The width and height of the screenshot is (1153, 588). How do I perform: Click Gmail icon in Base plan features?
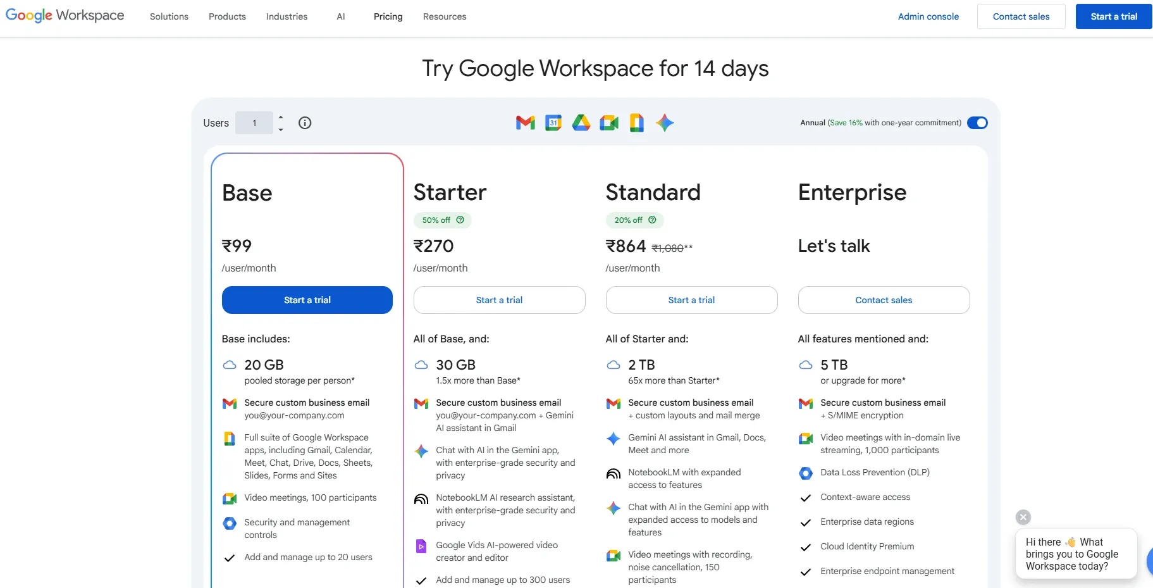click(230, 404)
